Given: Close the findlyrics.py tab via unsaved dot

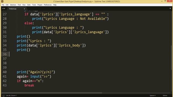Looking at the screenshot, I should pos(24,9).
